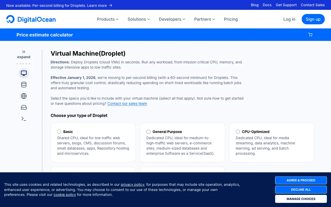
Task: Click Agree & Proceed cookie button
Action: pyautogui.click(x=301, y=180)
